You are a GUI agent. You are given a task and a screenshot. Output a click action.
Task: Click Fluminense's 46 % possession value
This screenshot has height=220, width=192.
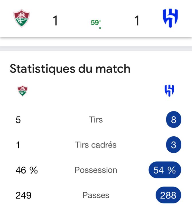coord(27,170)
